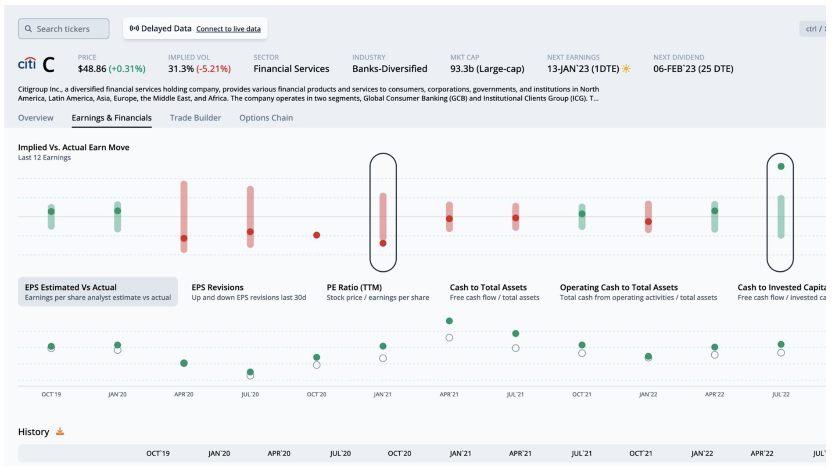Select the Earnings & Financials tab

click(111, 118)
